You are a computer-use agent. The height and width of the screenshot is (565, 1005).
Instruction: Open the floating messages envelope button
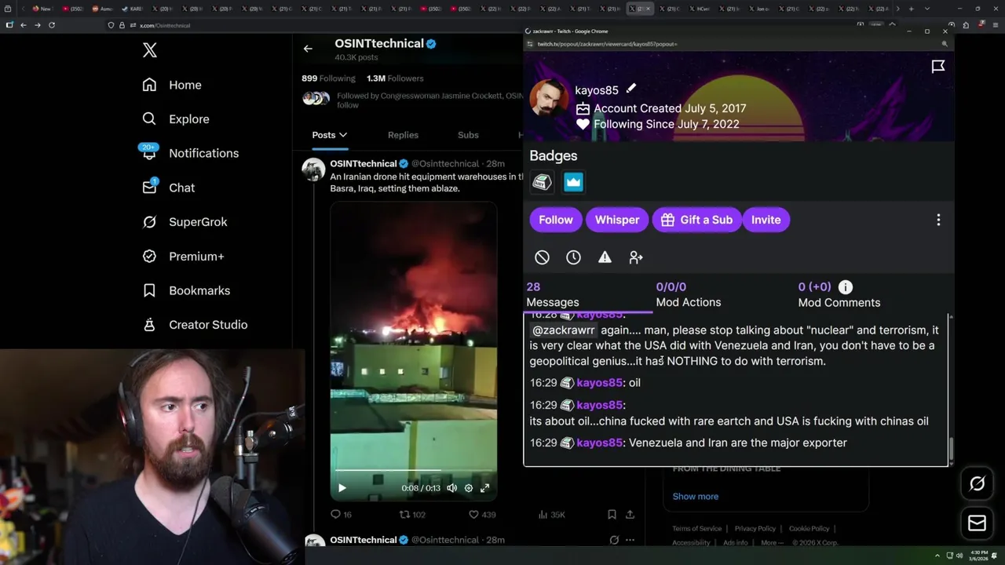click(x=977, y=523)
